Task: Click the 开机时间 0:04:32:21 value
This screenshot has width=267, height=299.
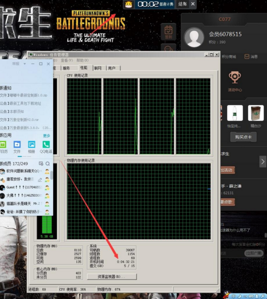Action: coord(126,261)
